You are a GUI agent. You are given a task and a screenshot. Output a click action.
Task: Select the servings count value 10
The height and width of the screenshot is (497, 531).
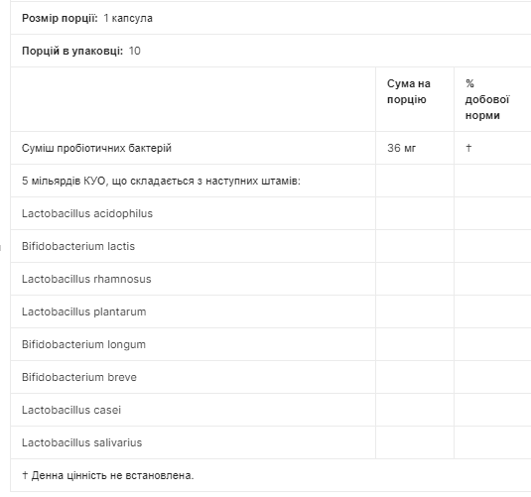coord(134,51)
